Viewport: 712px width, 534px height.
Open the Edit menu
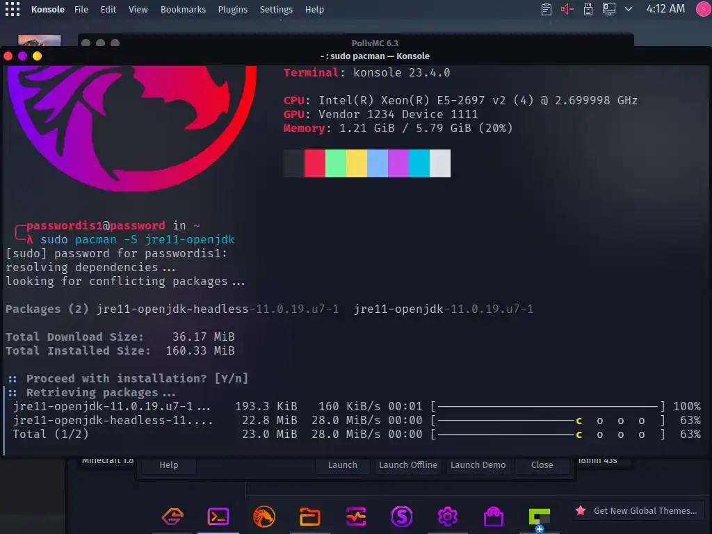coord(108,9)
